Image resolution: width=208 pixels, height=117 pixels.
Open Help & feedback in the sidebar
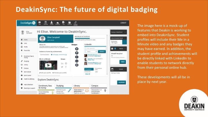tap(28, 84)
